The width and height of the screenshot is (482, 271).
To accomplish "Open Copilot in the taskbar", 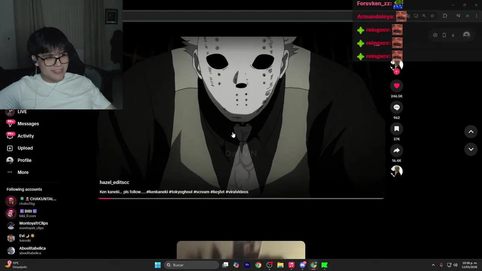I will 236,265.
